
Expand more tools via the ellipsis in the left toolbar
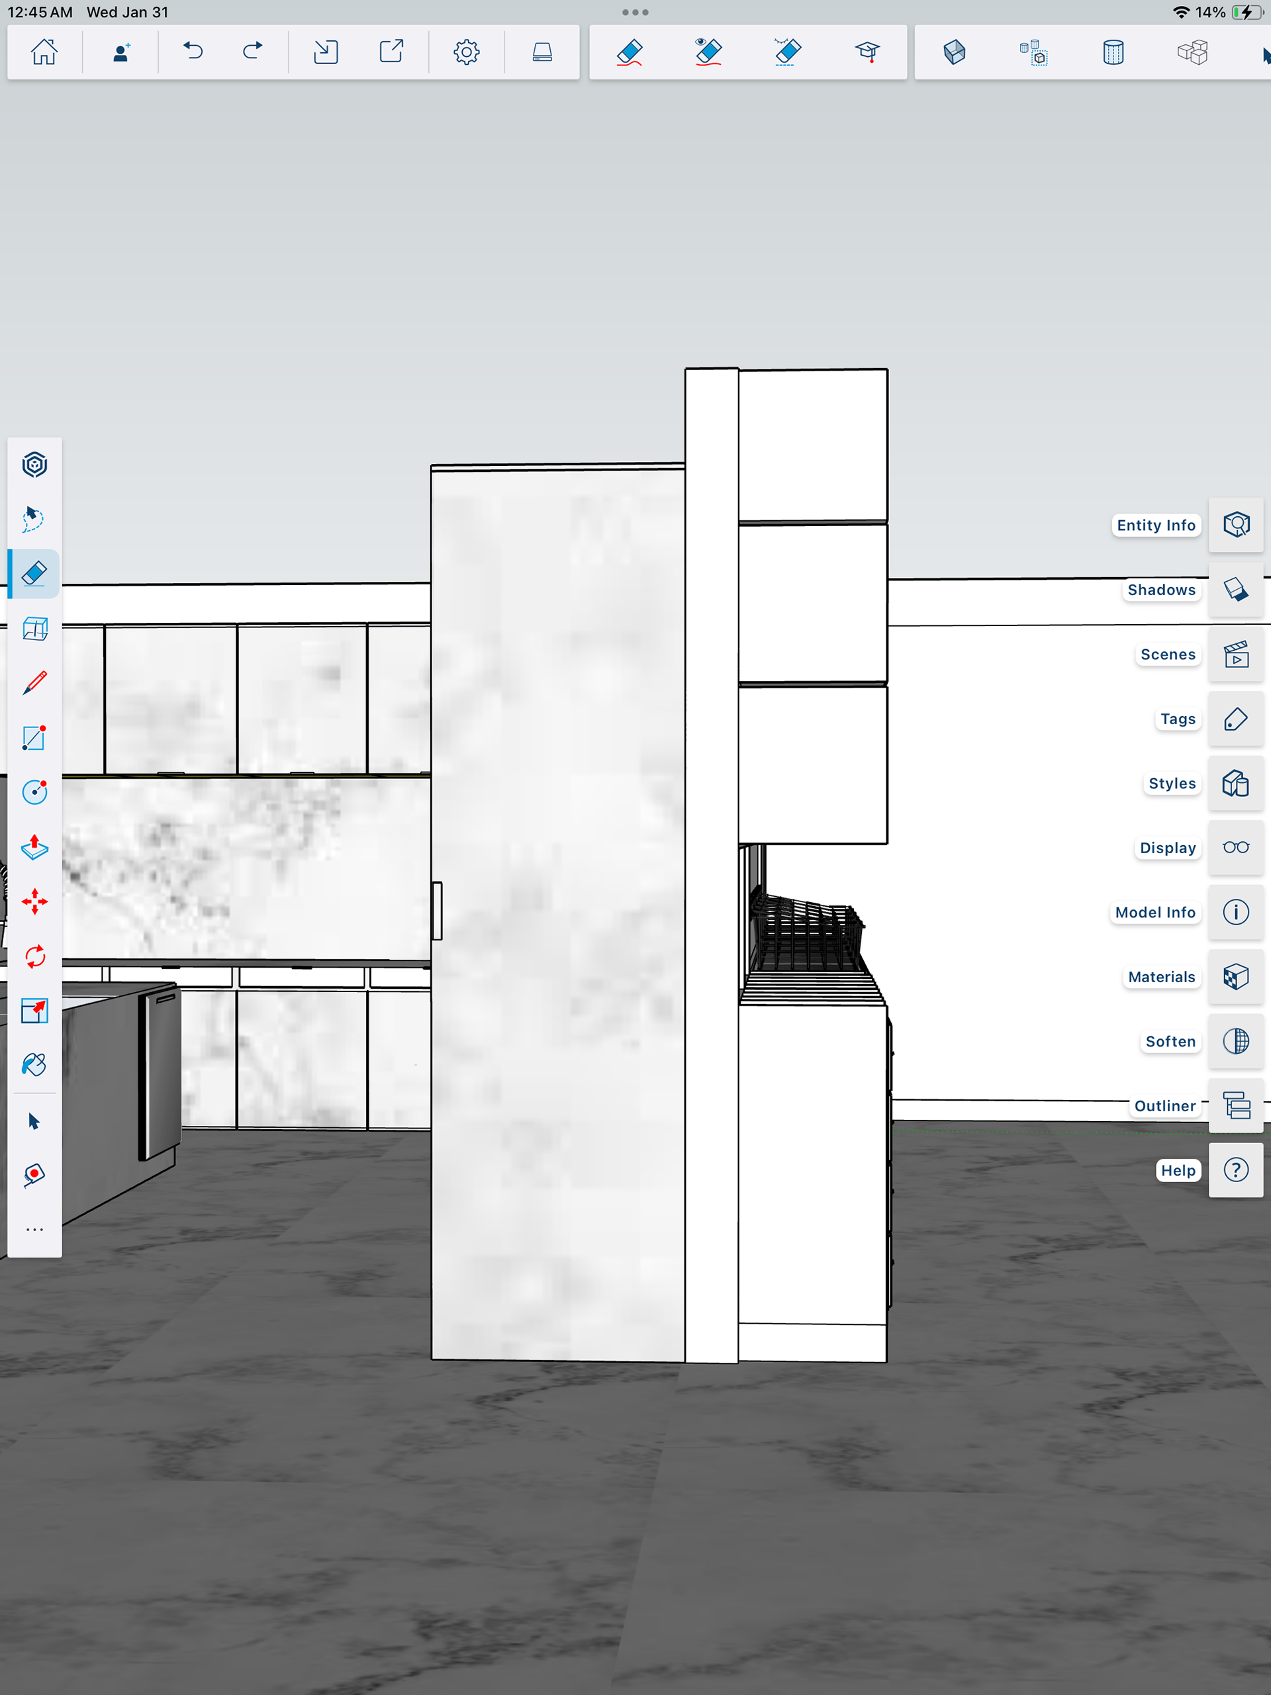(34, 1229)
